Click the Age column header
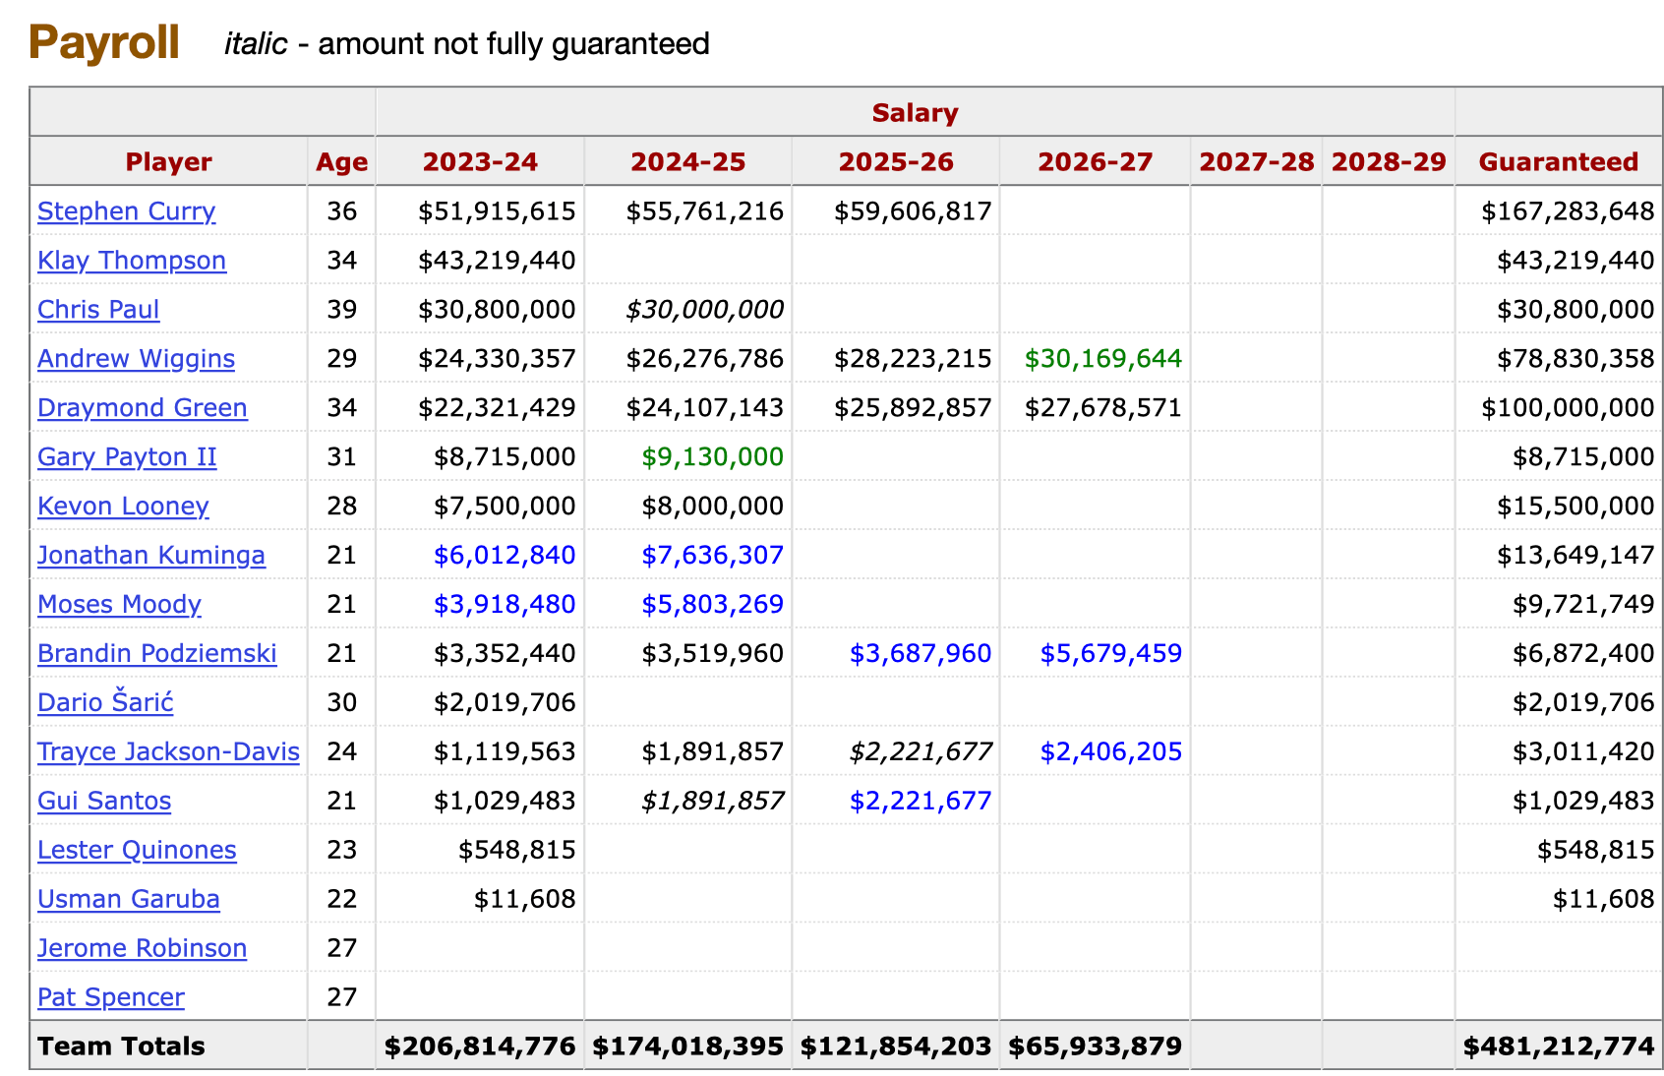This screenshot has width=1664, height=1076. point(341,162)
